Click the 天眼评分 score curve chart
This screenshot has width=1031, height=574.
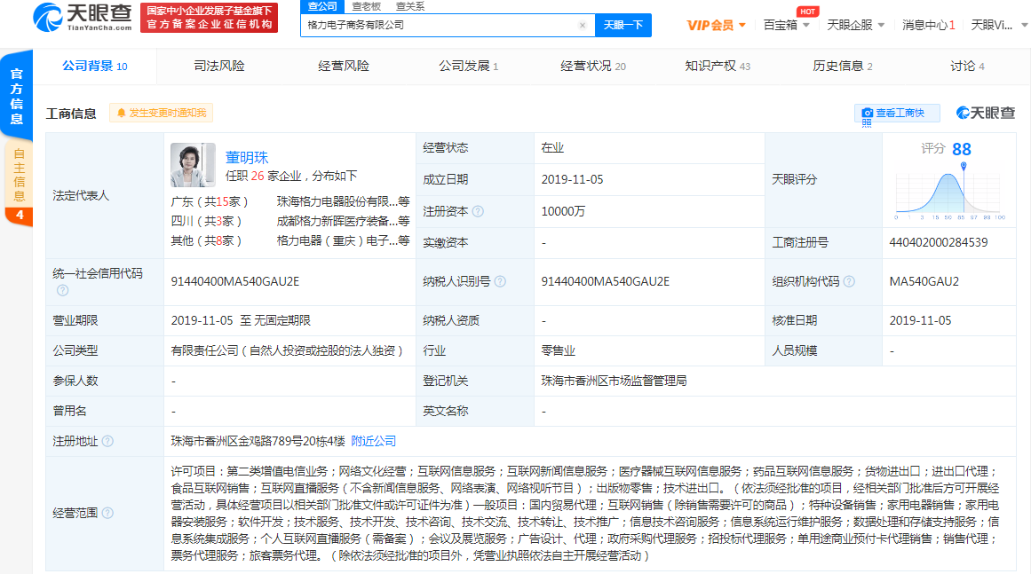pyautogui.click(x=948, y=193)
